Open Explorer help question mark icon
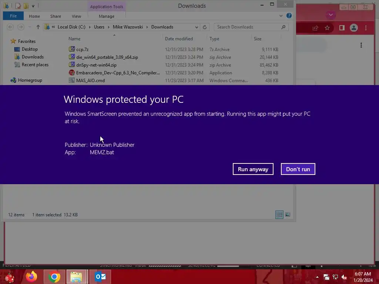Image resolution: width=379 pixels, height=284 pixels. tap(289, 16)
